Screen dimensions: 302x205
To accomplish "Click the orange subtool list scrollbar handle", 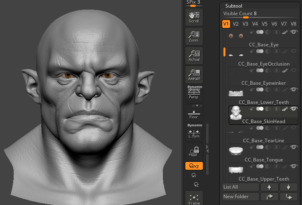I will click(x=224, y=52).
